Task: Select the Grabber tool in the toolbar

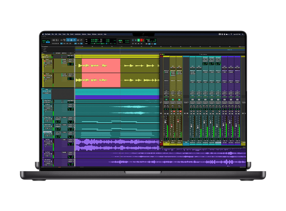Action: [x=75, y=40]
